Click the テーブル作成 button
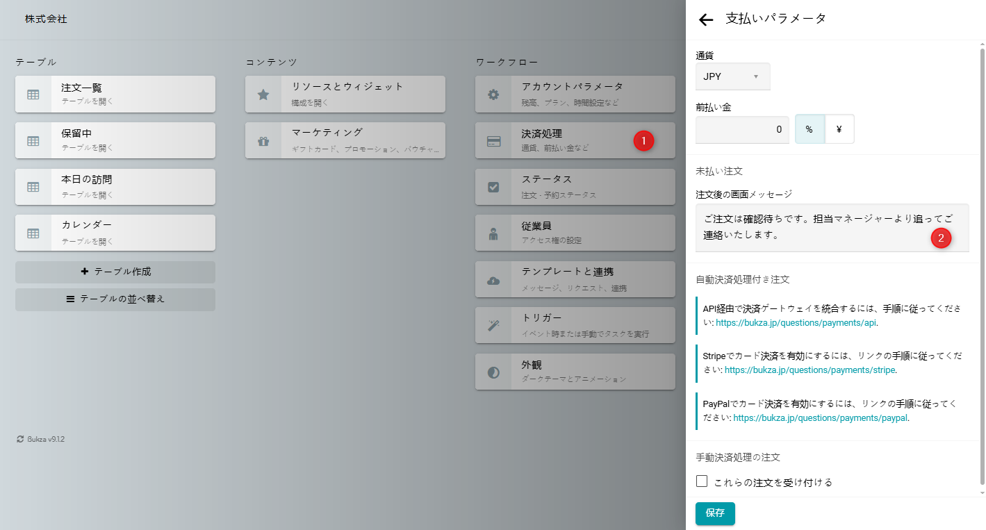986x530 pixels. point(115,272)
